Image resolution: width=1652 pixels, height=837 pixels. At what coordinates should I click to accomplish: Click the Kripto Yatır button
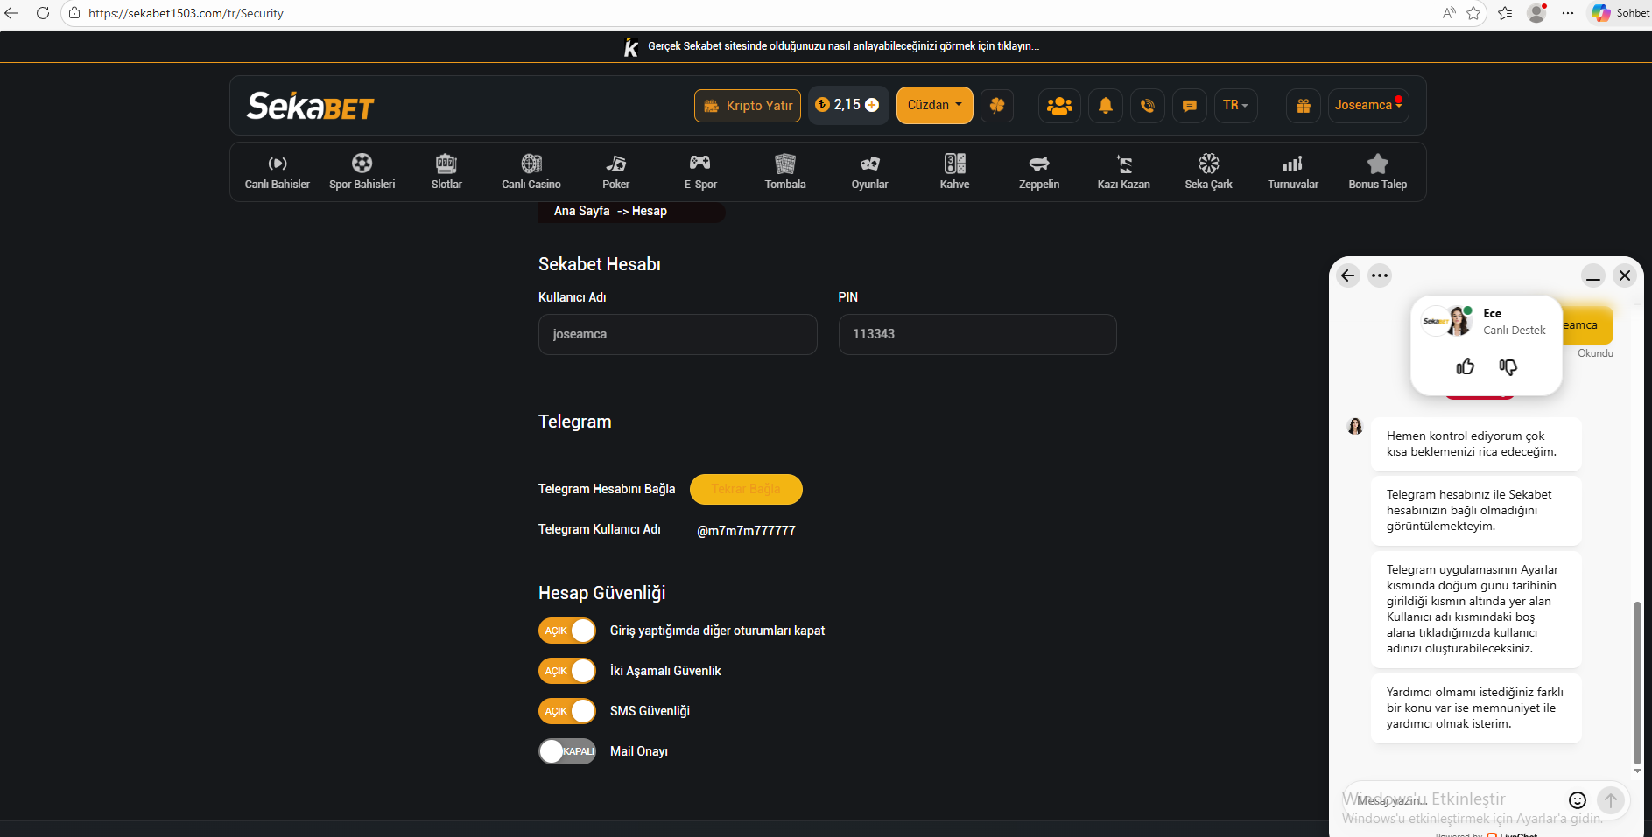point(748,106)
